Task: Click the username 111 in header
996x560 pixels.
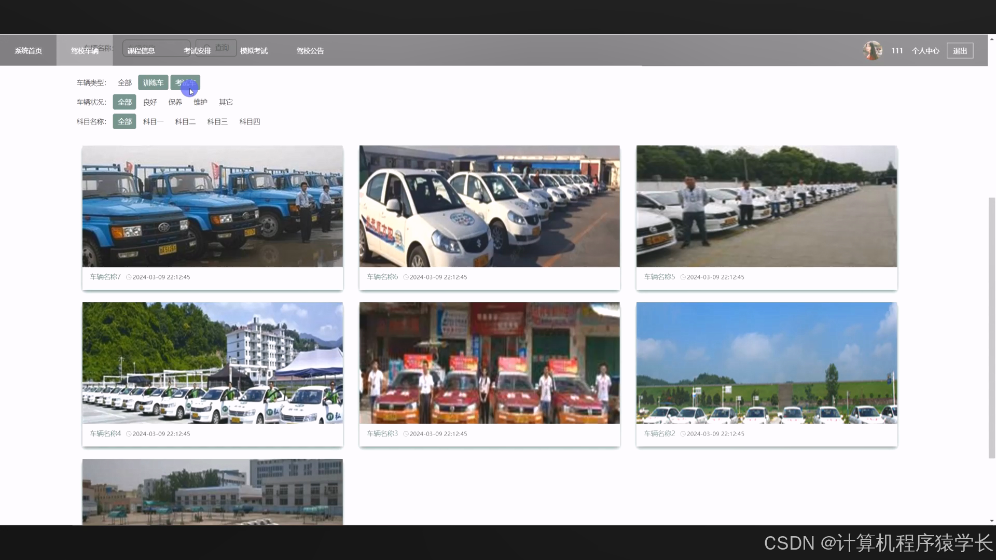Action: point(897,51)
